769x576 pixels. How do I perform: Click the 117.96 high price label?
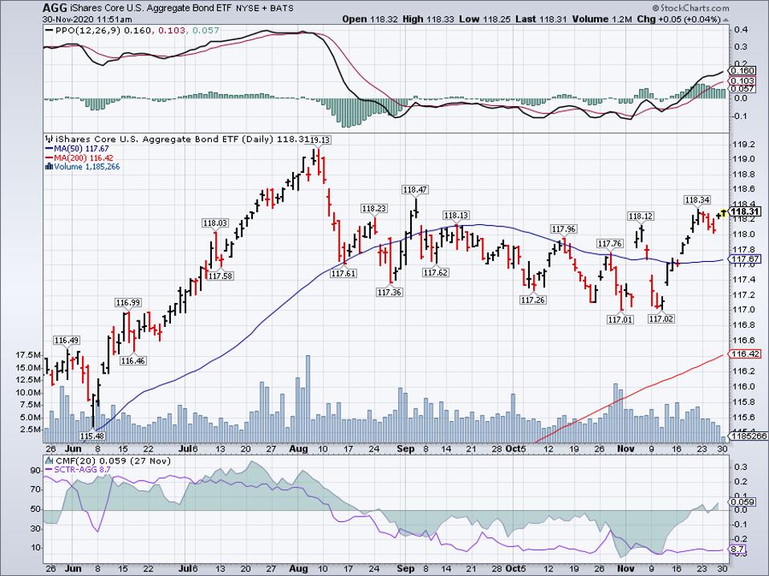[564, 229]
